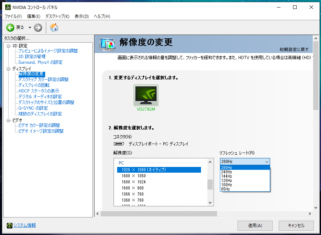
Task: Click the gray Forward arrow icon
Action: pyautogui.click(x=38, y=28)
